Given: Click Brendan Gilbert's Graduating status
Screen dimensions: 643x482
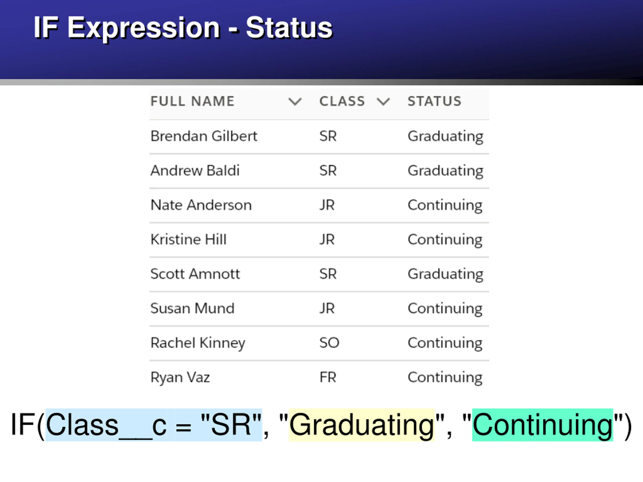Looking at the screenshot, I should point(445,137).
